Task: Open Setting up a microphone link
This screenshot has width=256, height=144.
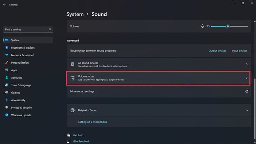Action: 93,122
